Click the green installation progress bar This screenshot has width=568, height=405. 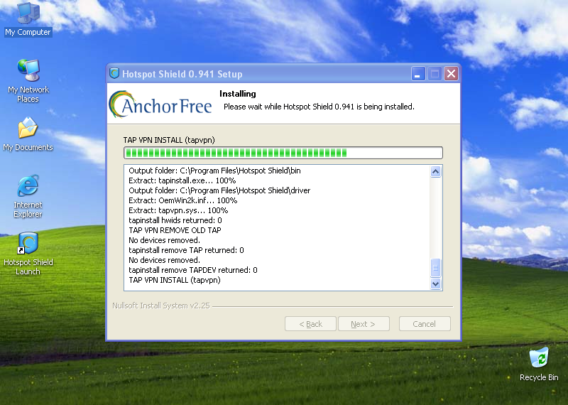(283, 153)
